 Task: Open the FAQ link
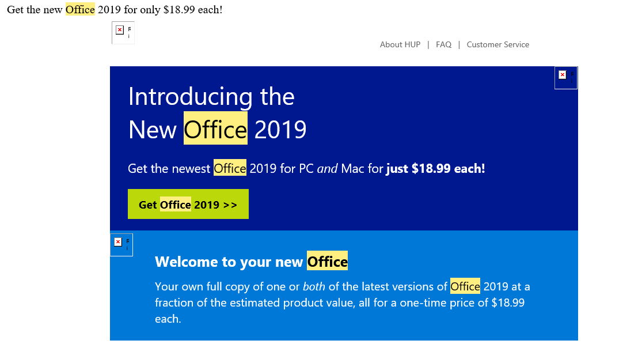(x=443, y=44)
